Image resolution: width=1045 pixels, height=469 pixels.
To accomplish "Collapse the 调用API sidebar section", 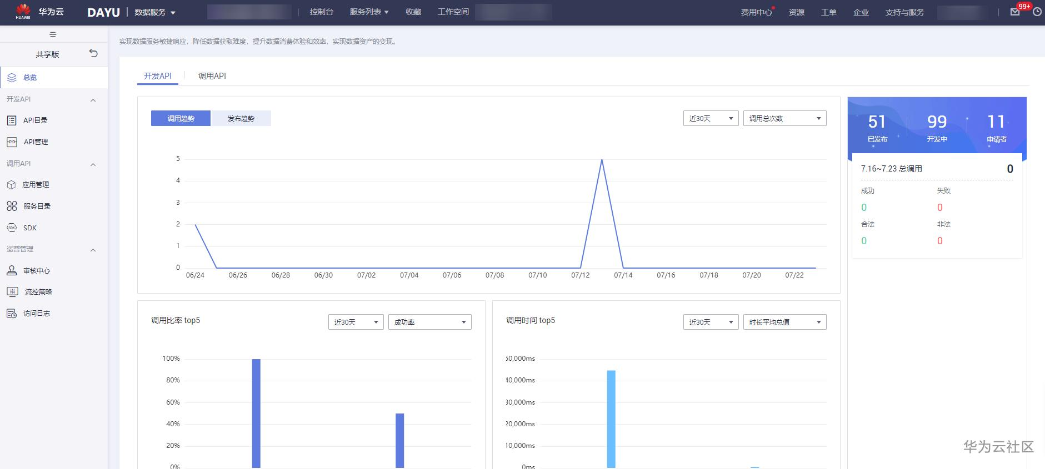I will (x=93, y=164).
